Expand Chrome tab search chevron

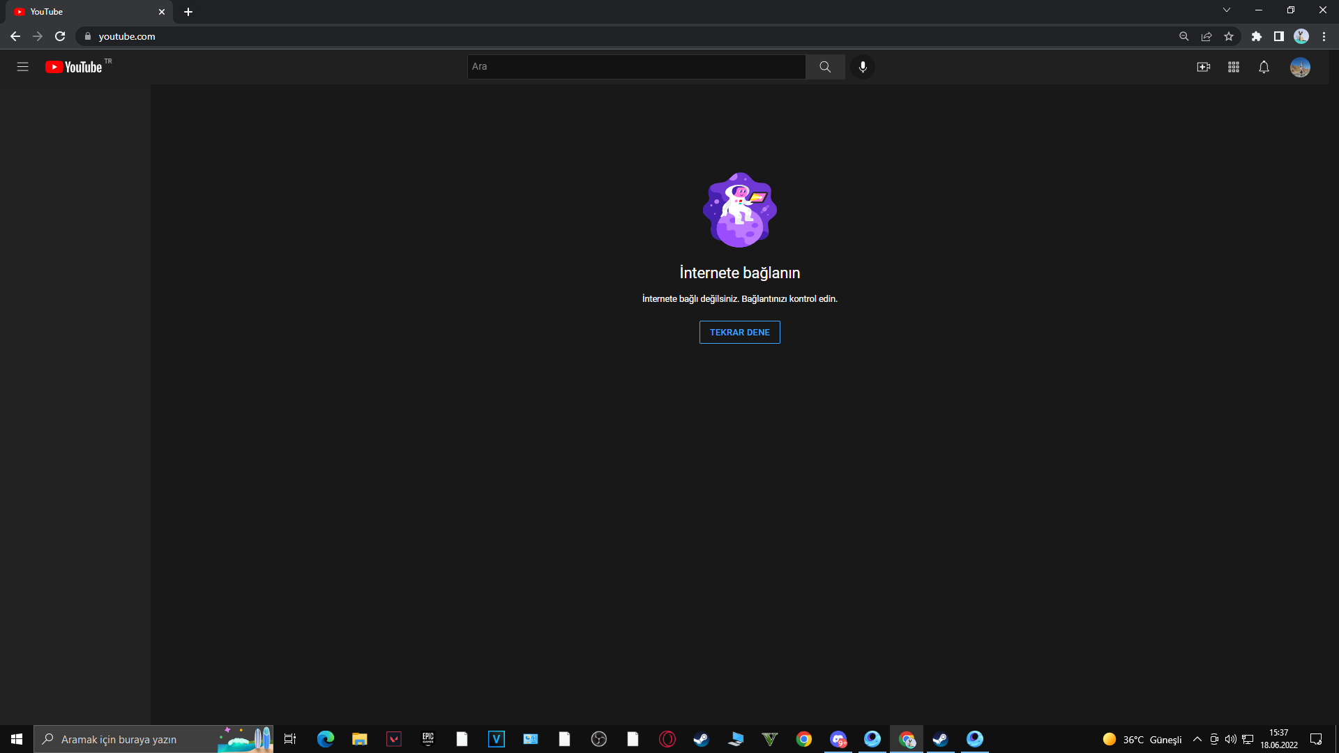click(1227, 10)
